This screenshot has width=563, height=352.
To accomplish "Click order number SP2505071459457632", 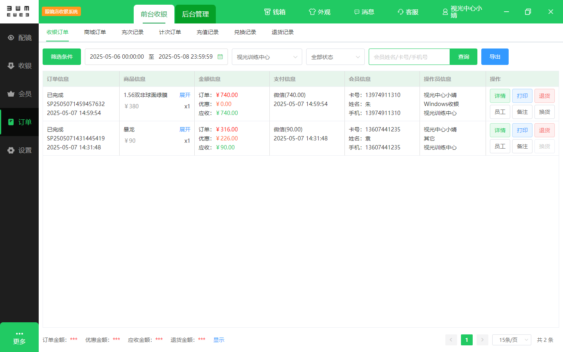I will coord(76,104).
